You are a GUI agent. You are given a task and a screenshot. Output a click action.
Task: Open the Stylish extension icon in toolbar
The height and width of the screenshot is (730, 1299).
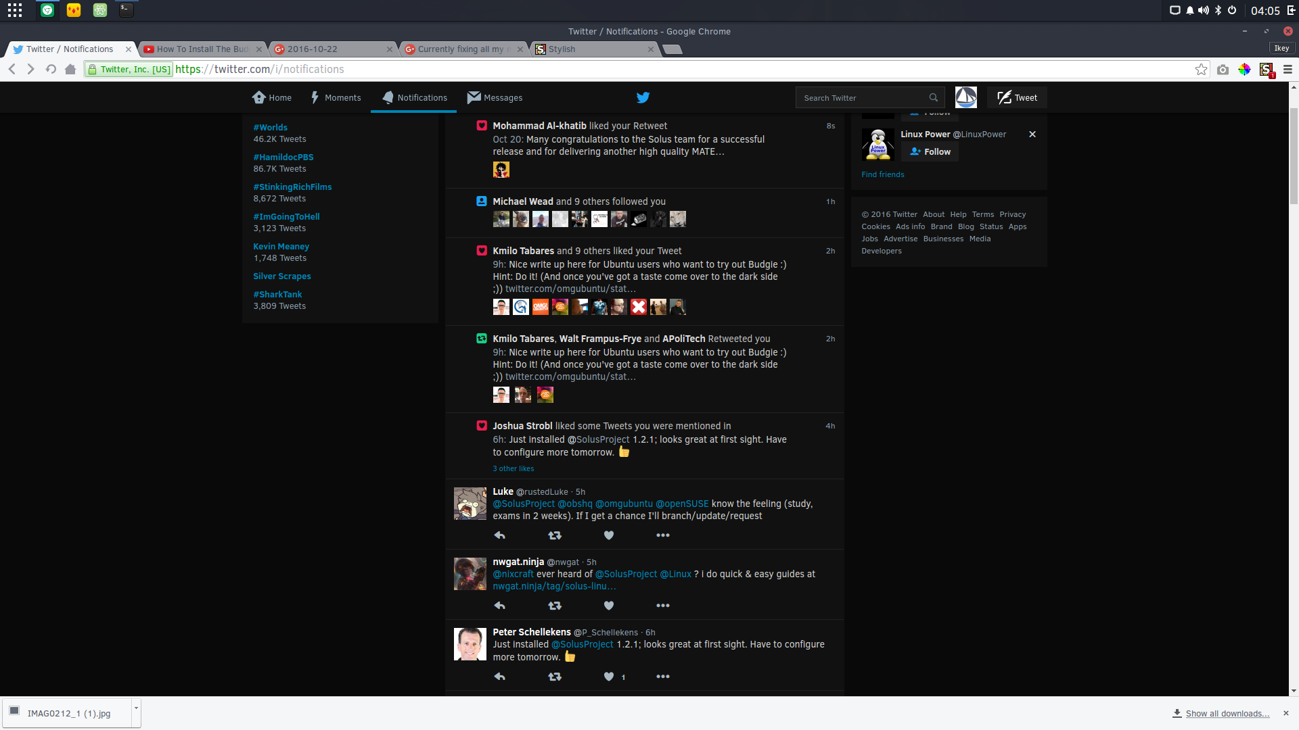coord(1266,70)
